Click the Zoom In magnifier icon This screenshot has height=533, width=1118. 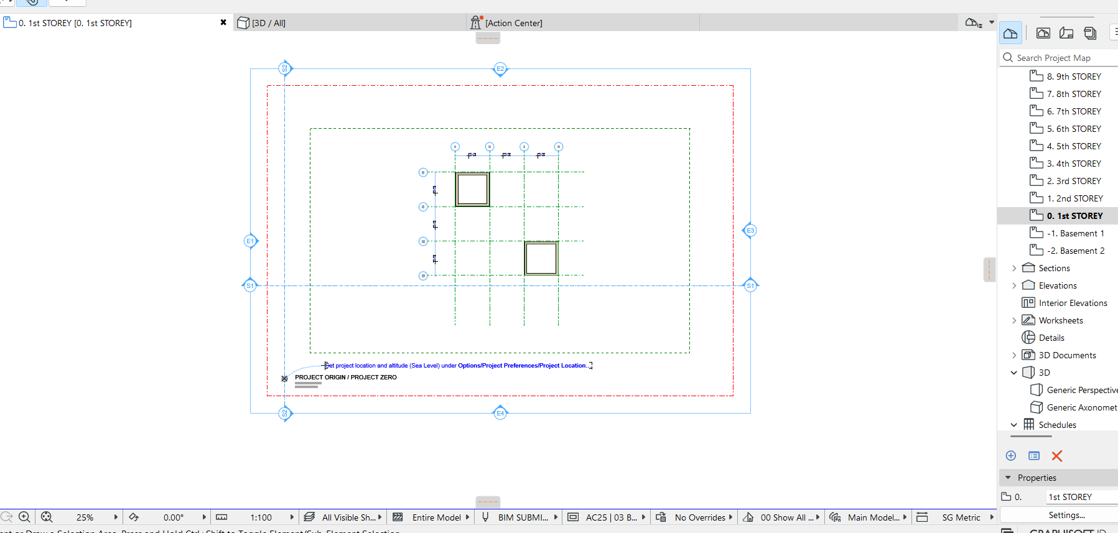pyautogui.click(x=24, y=517)
